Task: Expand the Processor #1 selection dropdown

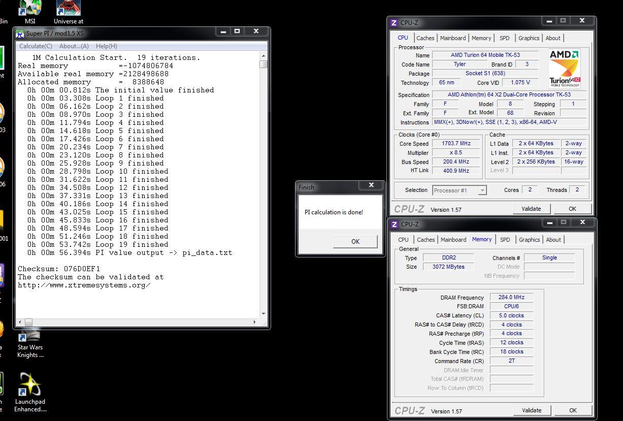Action: [x=482, y=190]
